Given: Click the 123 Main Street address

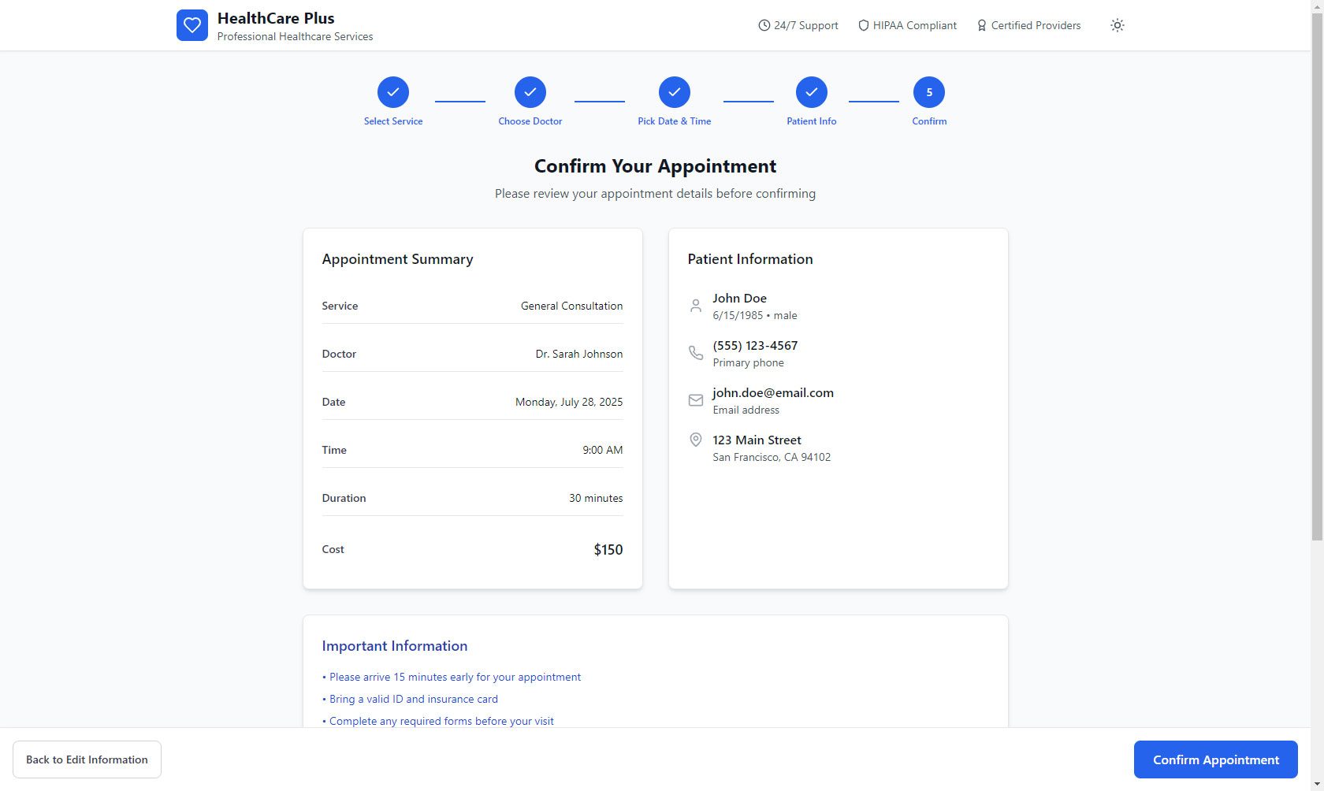Looking at the screenshot, I should tap(757, 440).
